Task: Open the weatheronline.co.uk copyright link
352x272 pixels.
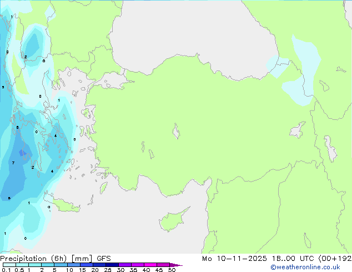Action: (x=305, y=267)
